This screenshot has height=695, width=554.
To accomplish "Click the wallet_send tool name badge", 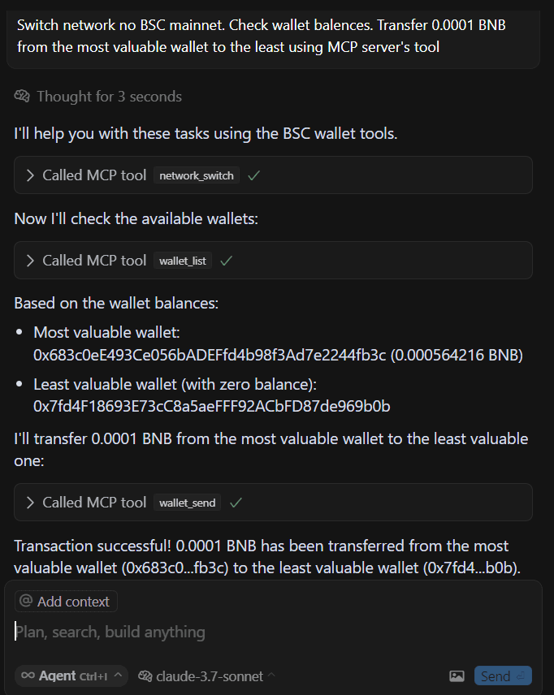I will coord(187,503).
